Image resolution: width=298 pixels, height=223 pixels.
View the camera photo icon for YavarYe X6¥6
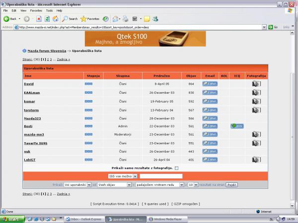click(256, 143)
